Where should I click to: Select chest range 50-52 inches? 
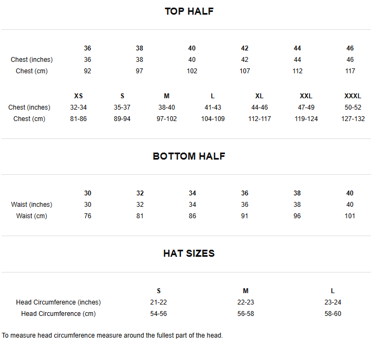[x=353, y=107]
